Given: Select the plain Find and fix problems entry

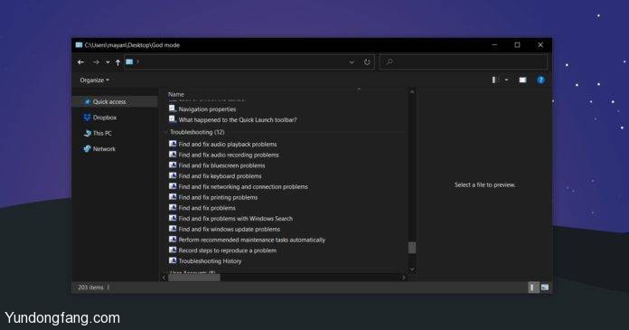Looking at the screenshot, I should (207, 208).
